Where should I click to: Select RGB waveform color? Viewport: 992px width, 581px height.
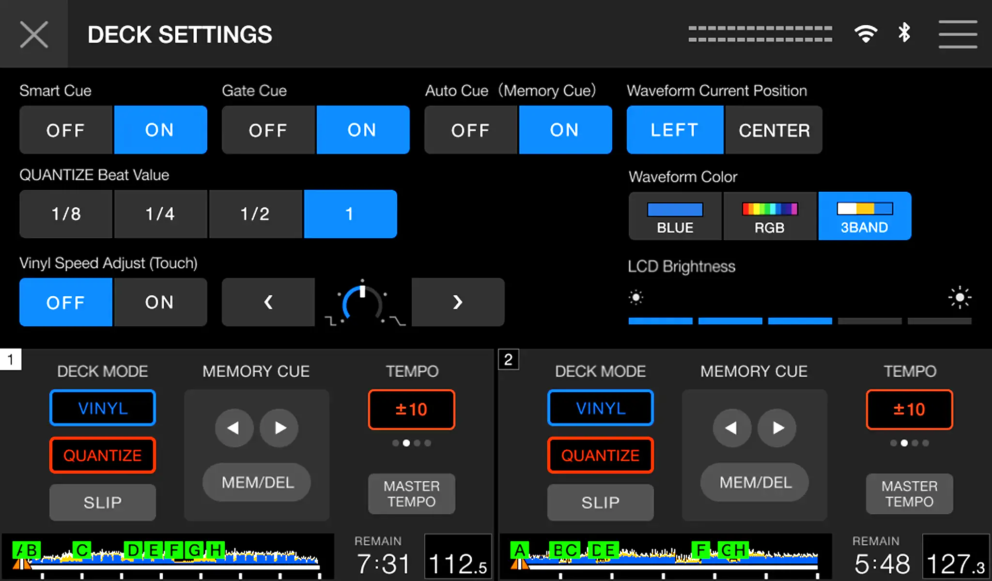(x=770, y=216)
